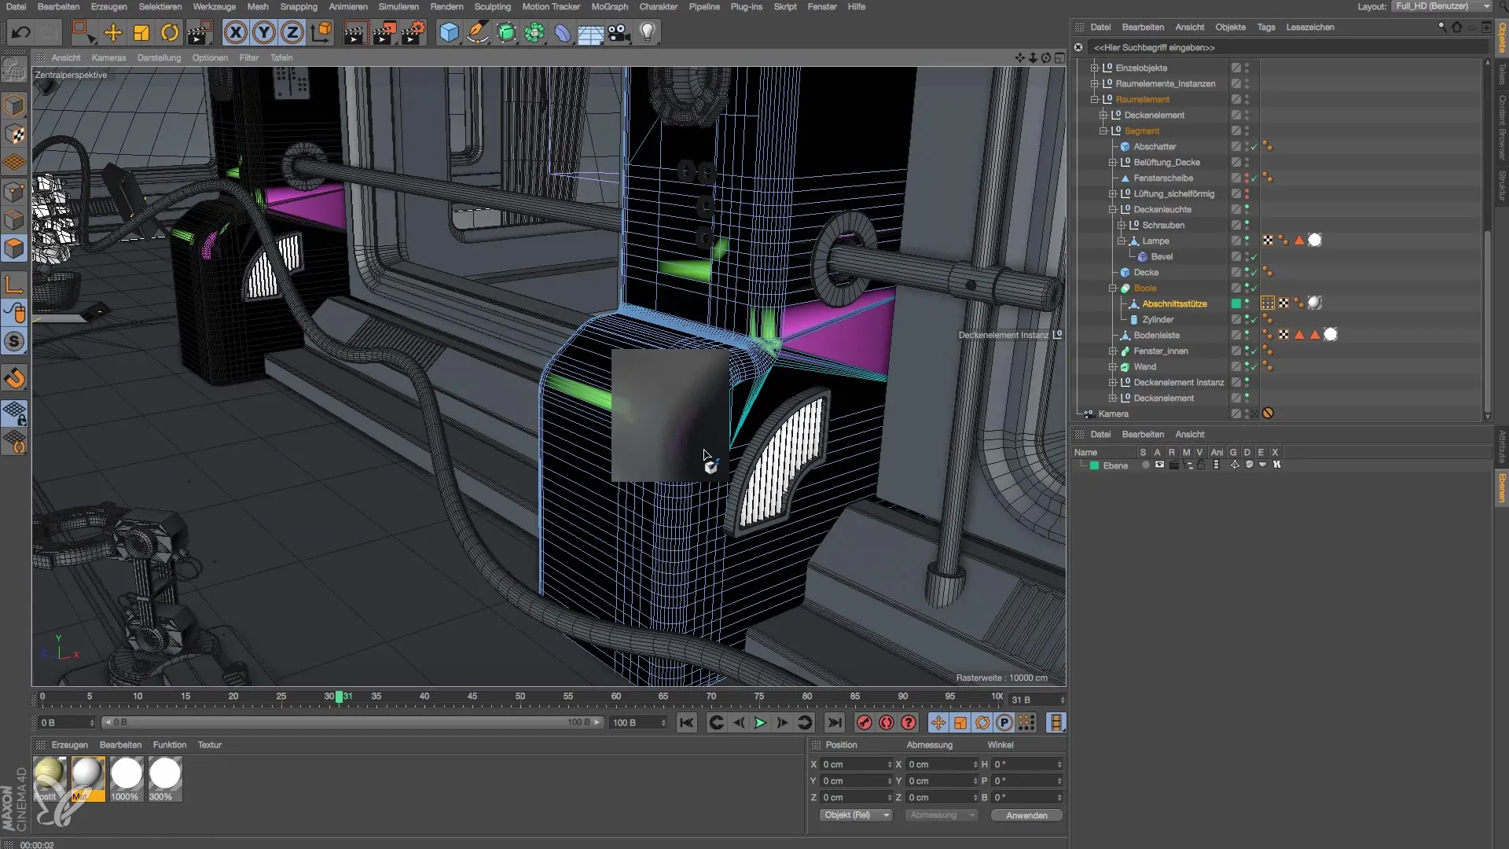The image size is (1509, 849).
Task: Toggle Y axis lock
Action: (264, 32)
